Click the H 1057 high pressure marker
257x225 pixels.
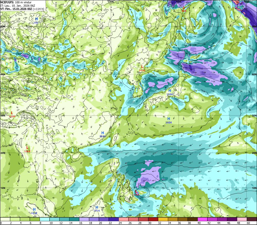click(36, 20)
